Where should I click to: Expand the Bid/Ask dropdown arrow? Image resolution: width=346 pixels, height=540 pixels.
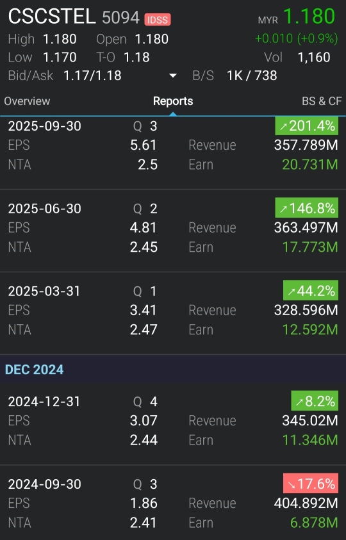(172, 76)
